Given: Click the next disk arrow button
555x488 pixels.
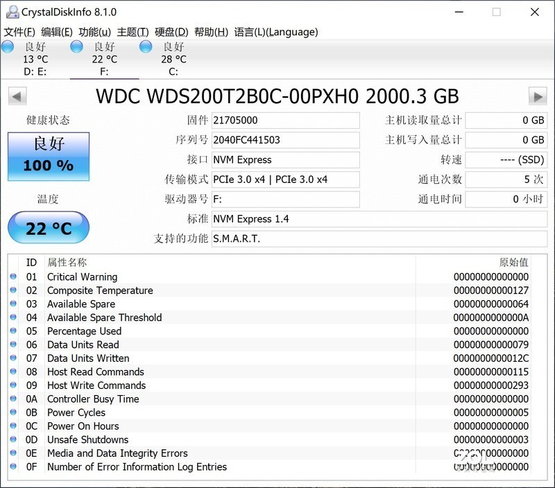Looking at the screenshot, I should (x=539, y=96).
